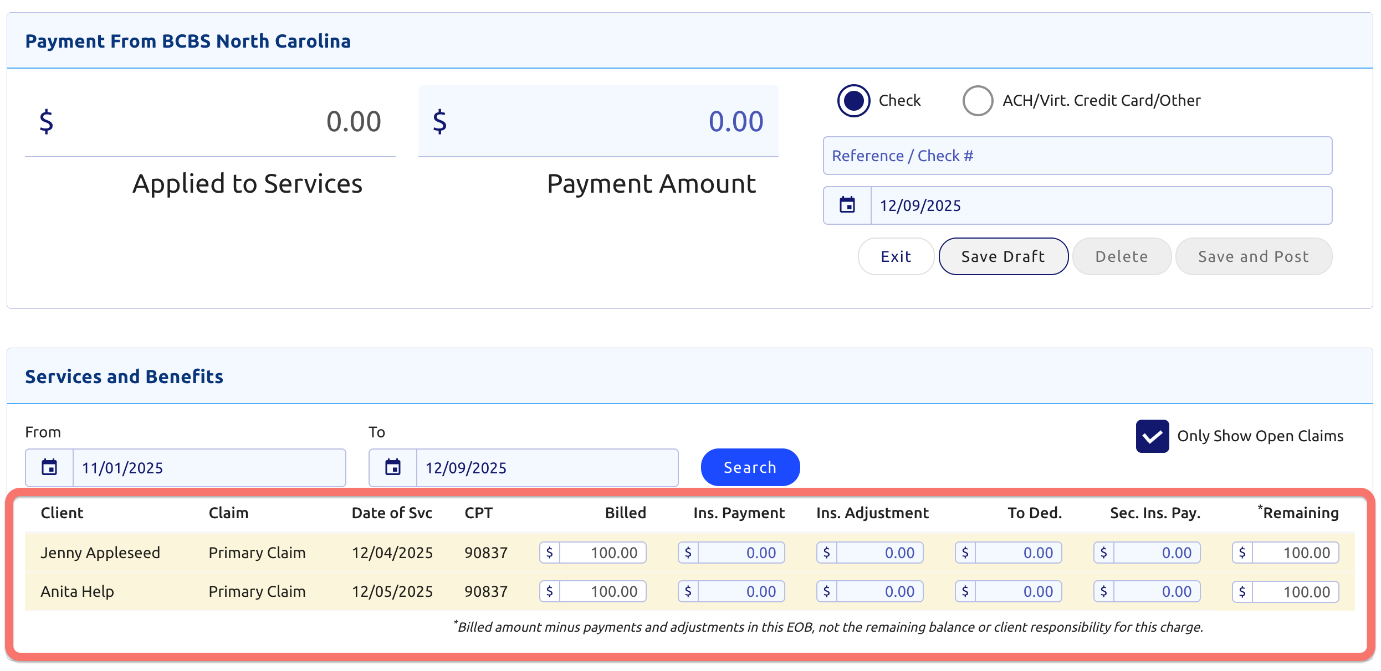Edit Jenny Appleseed's Ins. Payment amount
Screen dimensions: 1381x671
pos(741,553)
